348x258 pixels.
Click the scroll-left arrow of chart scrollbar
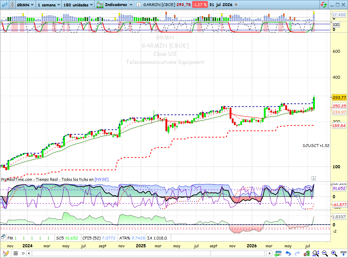pyautogui.click(x=29, y=253)
